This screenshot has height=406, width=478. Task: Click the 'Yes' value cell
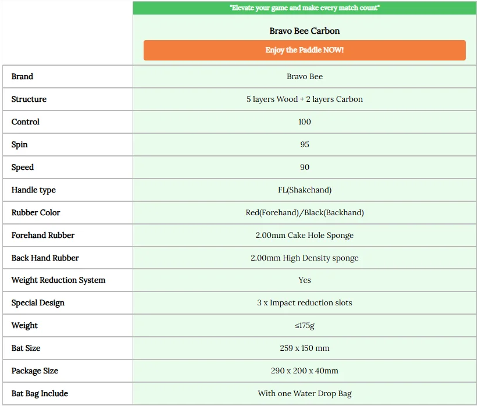click(305, 280)
